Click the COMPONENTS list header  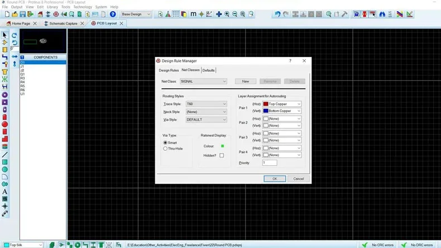[45, 57]
